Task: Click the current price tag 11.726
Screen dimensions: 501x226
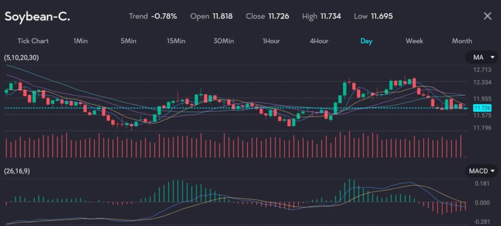Action: pos(481,108)
